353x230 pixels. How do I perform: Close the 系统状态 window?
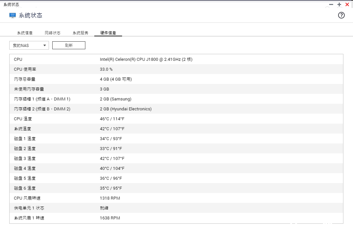coord(347,5)
